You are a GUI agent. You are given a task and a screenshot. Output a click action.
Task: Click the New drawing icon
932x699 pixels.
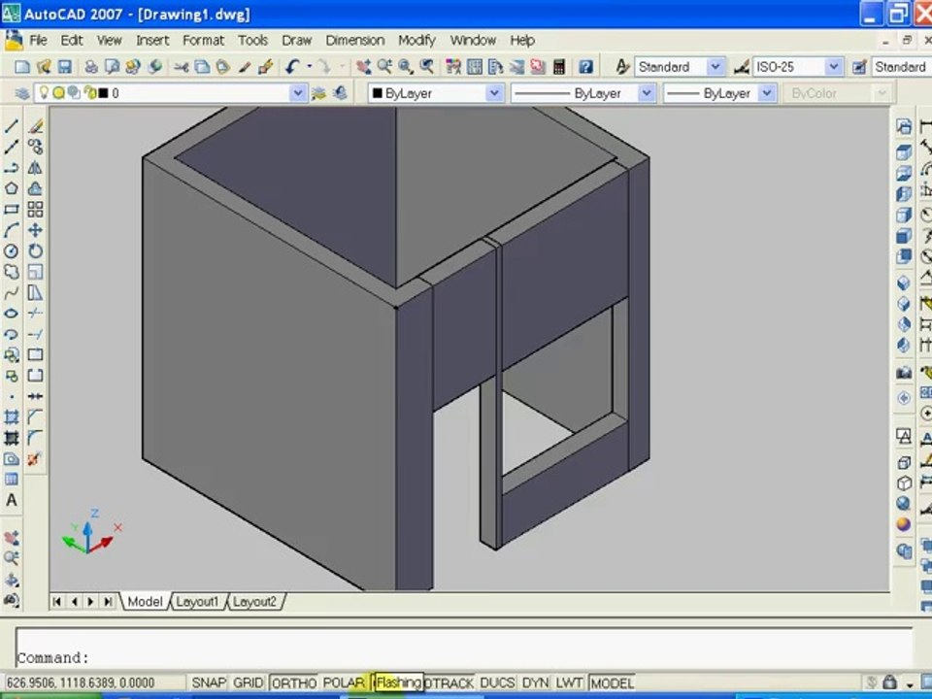tap(22, 67)
